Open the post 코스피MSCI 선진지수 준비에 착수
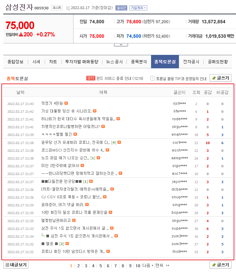Viewport: 236px width, 272px height. tap(73, 150)
